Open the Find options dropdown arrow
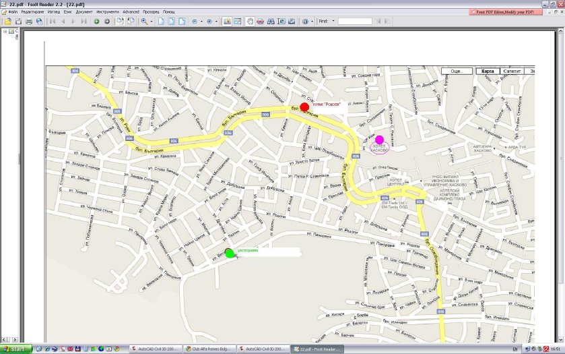 (333, 22)
